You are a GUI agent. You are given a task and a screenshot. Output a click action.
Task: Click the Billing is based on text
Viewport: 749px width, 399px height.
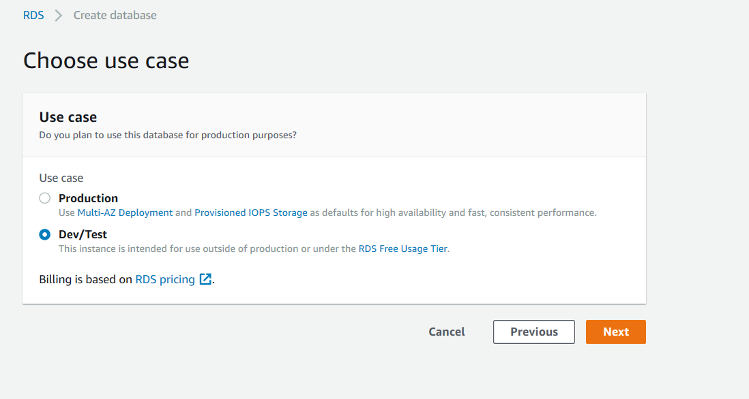click(x=85, y=279)
